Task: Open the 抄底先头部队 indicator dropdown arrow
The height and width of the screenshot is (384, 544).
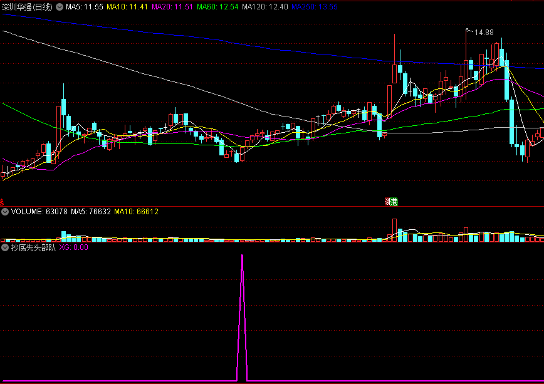Action: tap(5, 247)
